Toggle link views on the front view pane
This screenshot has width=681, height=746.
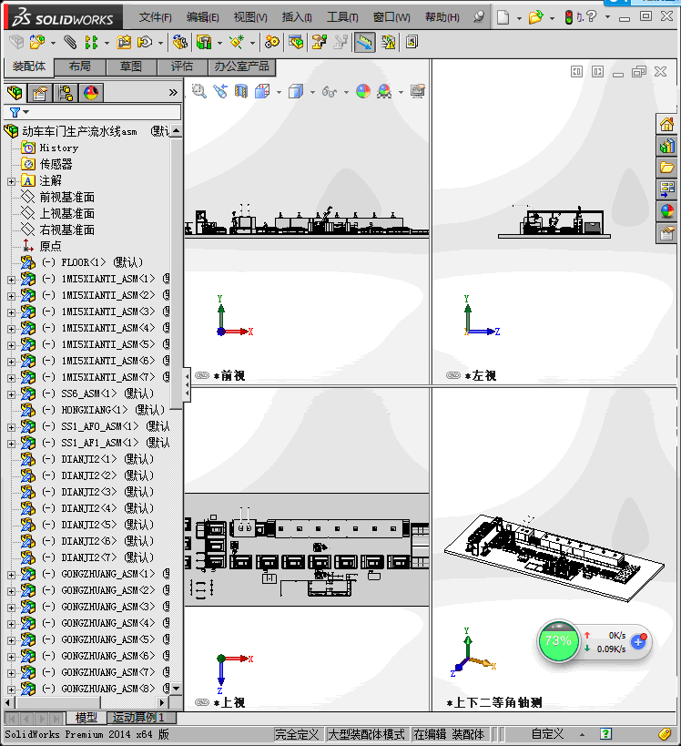coord(202,375)
